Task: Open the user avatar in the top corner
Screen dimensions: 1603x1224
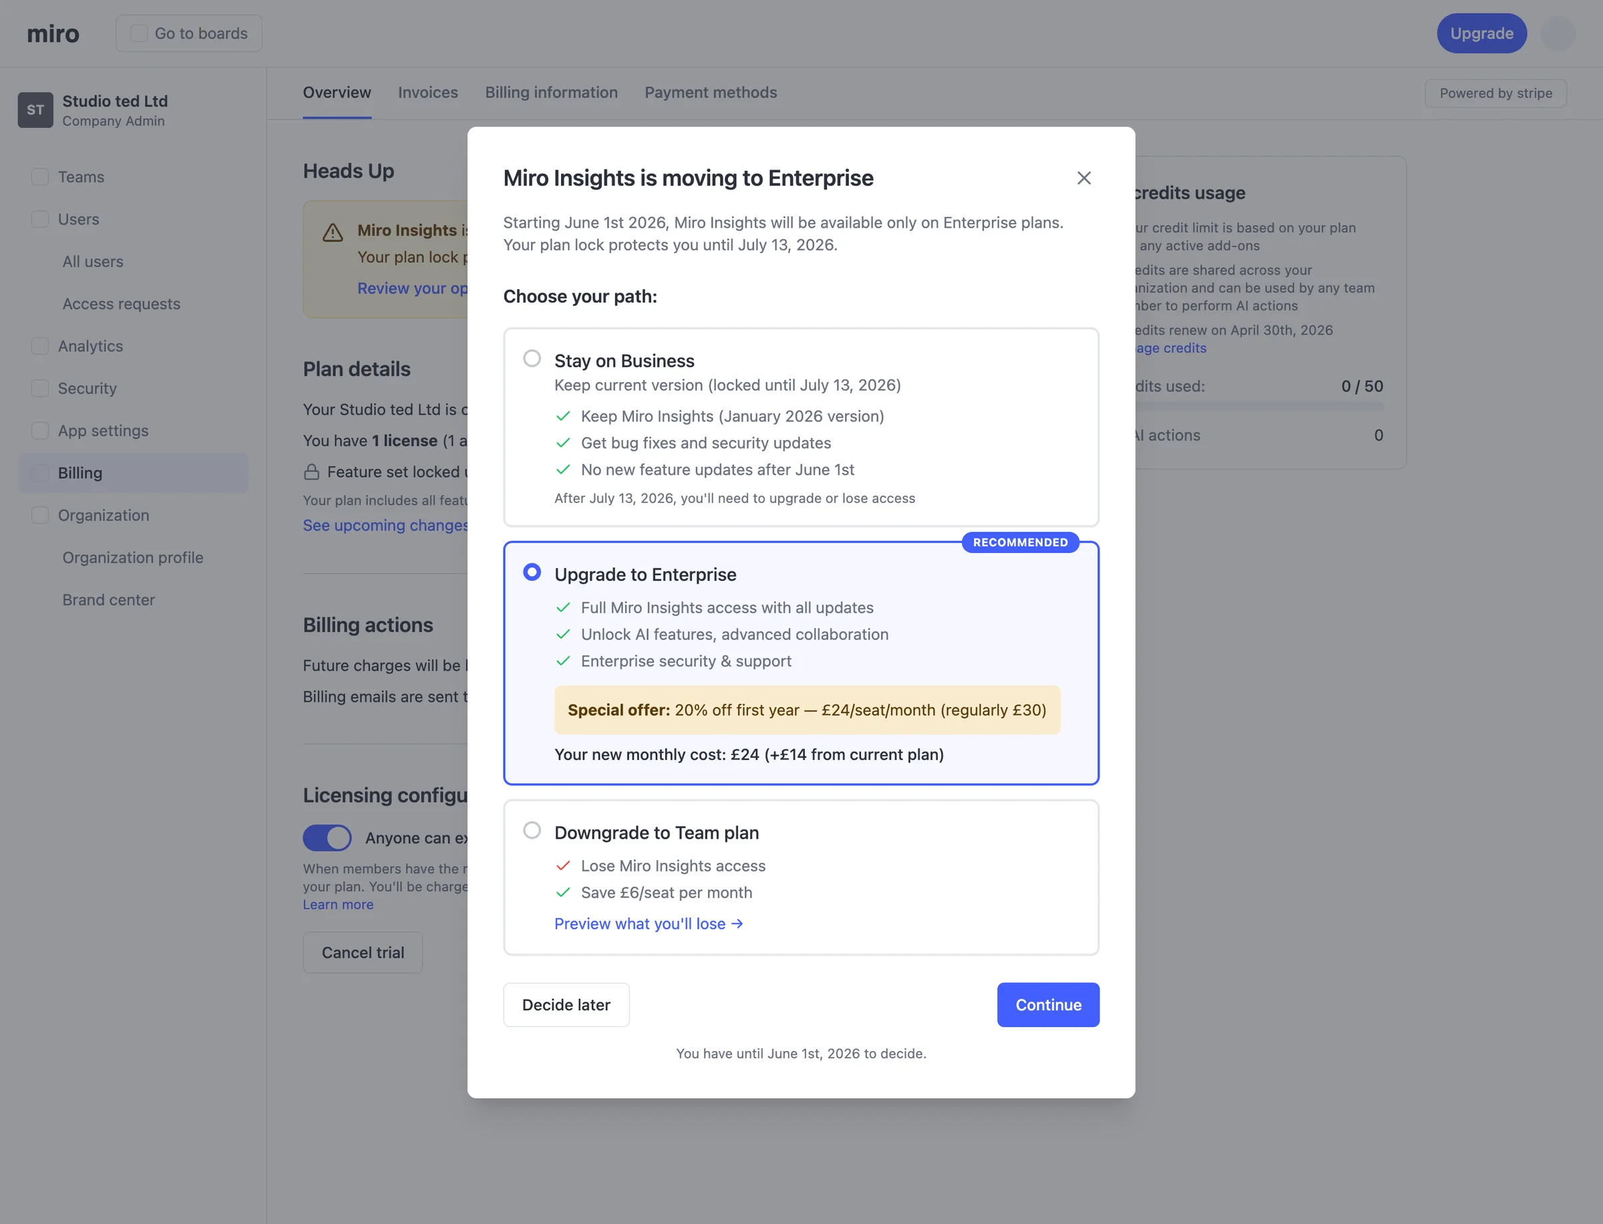Action: pyautogui.click(x=1558, y=33)
